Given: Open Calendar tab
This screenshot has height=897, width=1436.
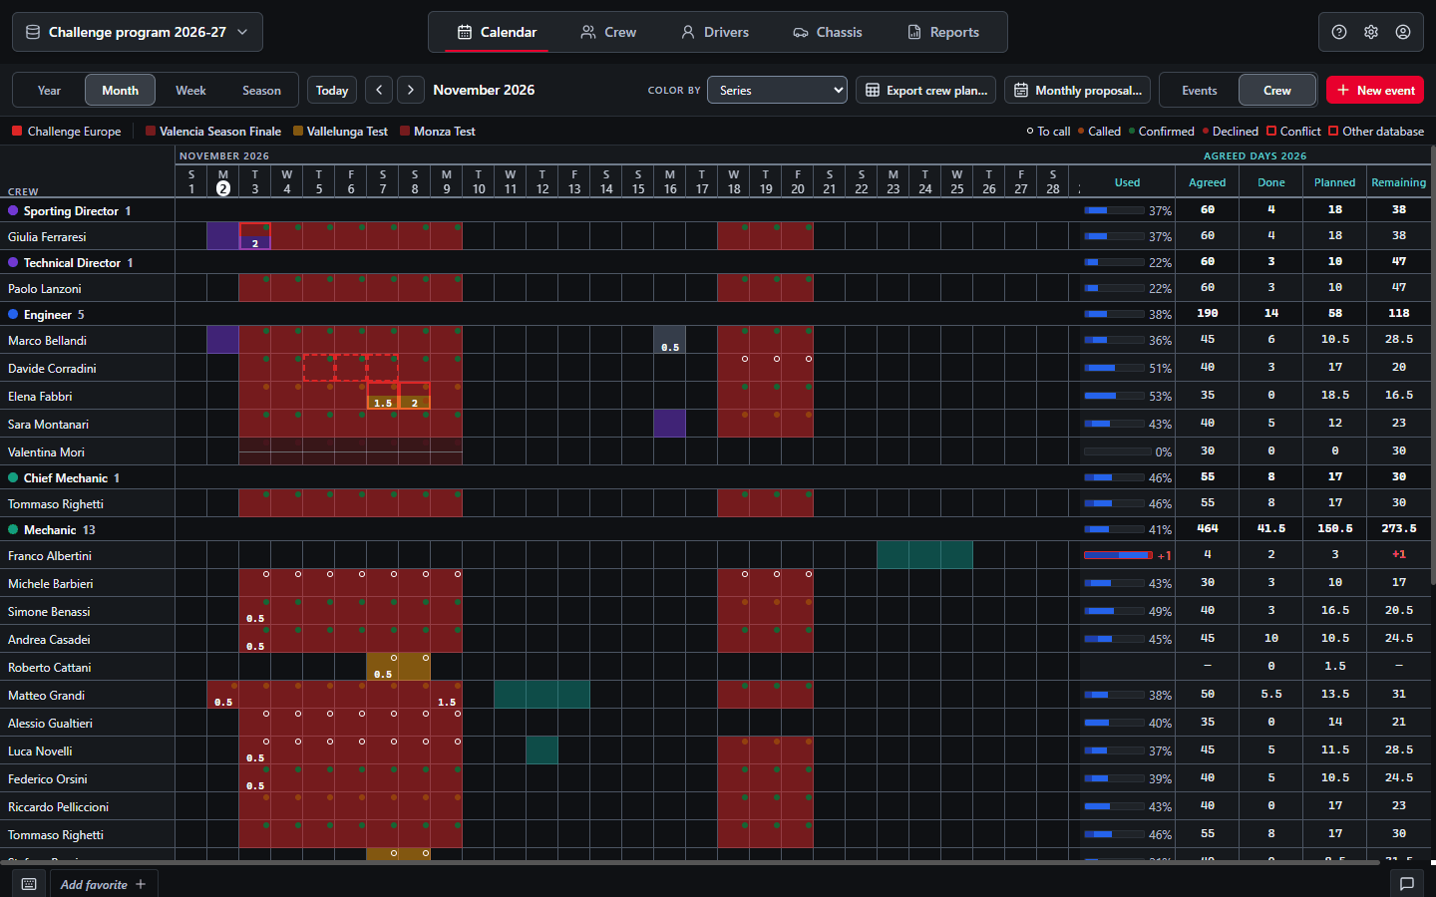Looking at the screenshot, I should click(x=497, y=32).
